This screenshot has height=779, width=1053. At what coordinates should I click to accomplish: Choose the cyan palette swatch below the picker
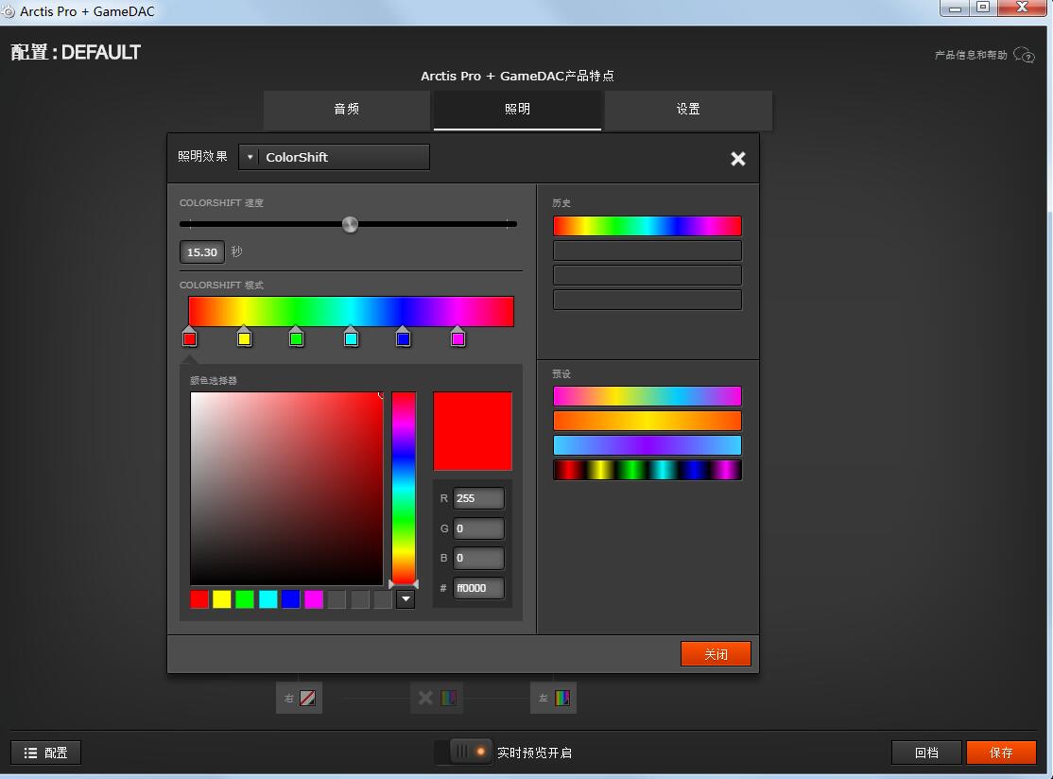point(268,599)
